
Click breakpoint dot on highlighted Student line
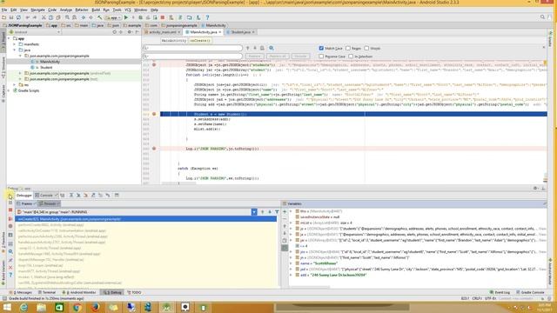pos(154,114)
